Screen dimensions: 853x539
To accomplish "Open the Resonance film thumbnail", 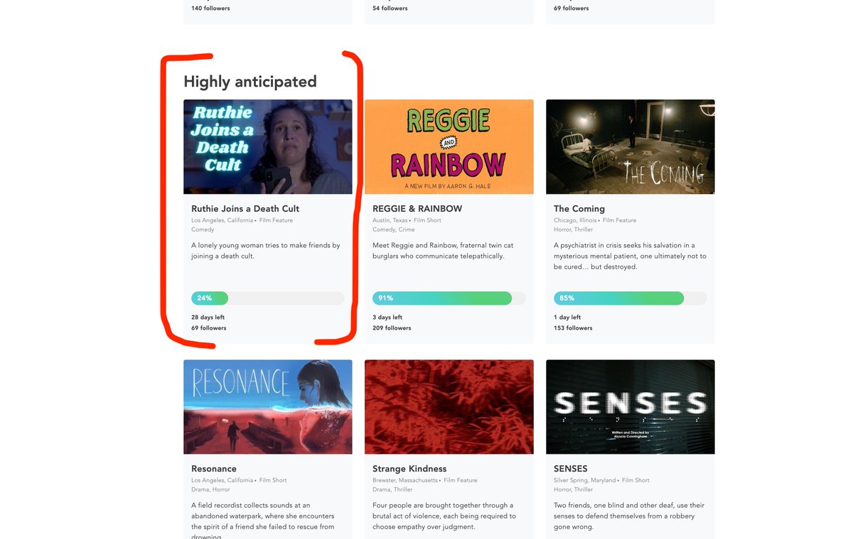I will point(268,407).
